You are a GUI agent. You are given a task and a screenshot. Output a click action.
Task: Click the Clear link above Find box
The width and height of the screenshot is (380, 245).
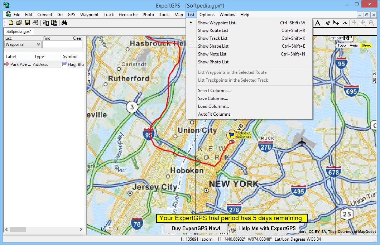(x=78, y=38)
